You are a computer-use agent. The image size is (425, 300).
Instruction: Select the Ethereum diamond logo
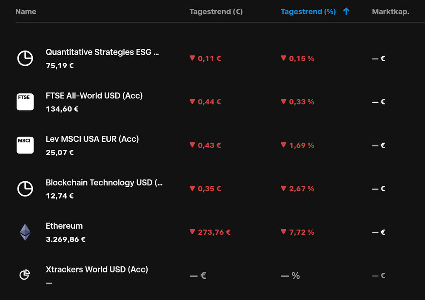tap(25, 232)
